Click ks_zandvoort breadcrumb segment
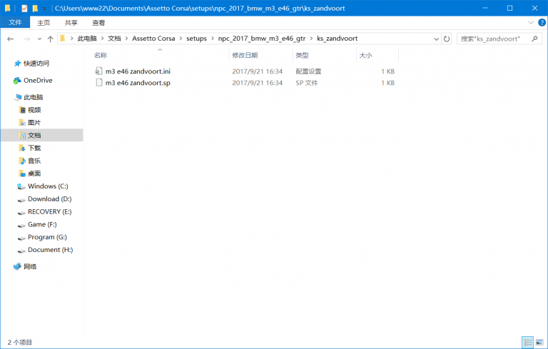The height and width of the screenshot is (349, 548). pos(338,39)
